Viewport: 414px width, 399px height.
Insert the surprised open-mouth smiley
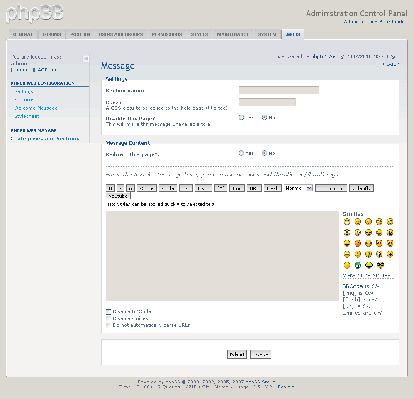(390, 222)
